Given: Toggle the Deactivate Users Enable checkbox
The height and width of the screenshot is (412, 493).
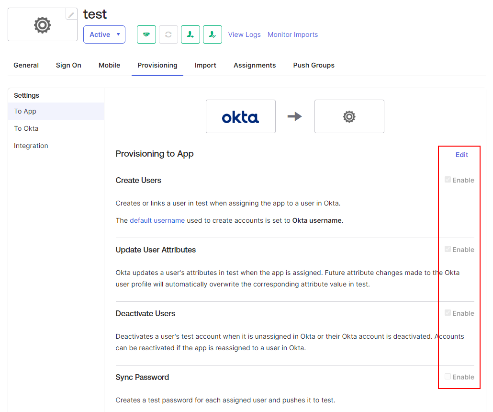Looking at the screenshot, I should point(448,313).
